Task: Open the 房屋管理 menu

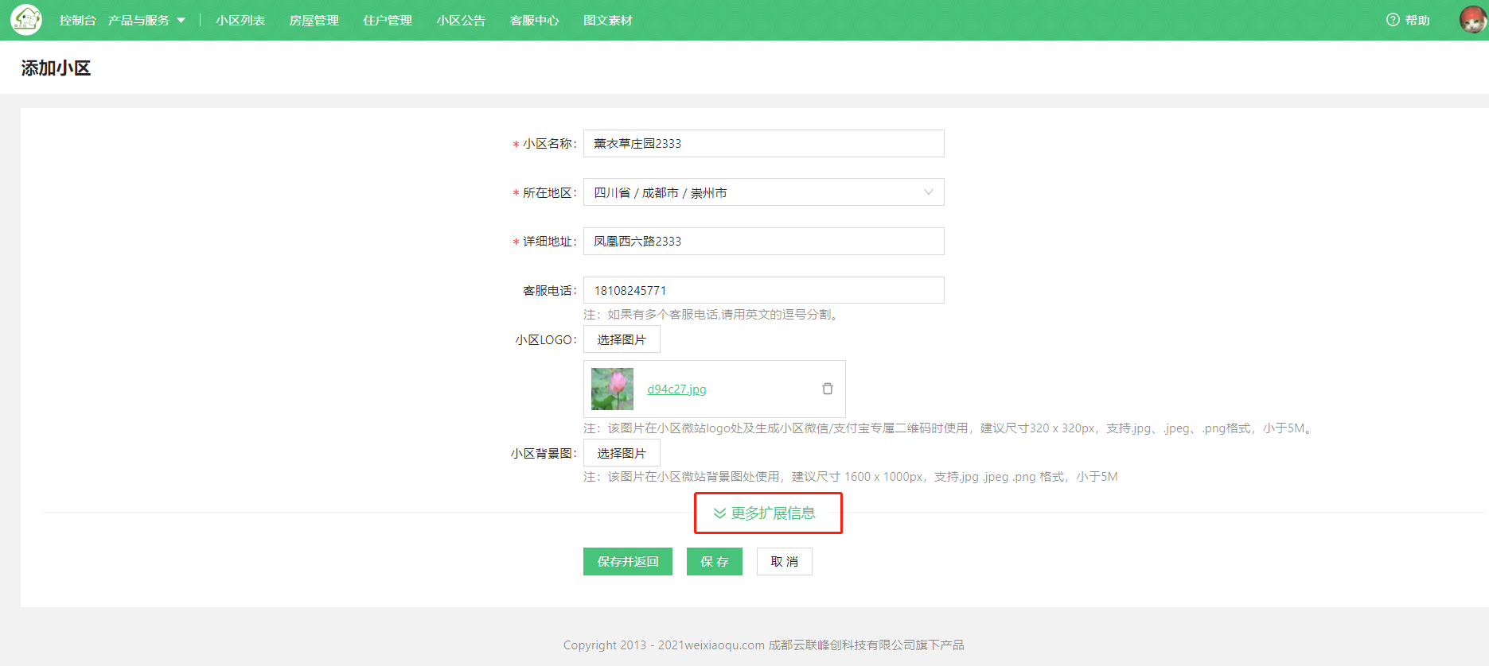Action: pyautogui.click(x=314, y=20)
